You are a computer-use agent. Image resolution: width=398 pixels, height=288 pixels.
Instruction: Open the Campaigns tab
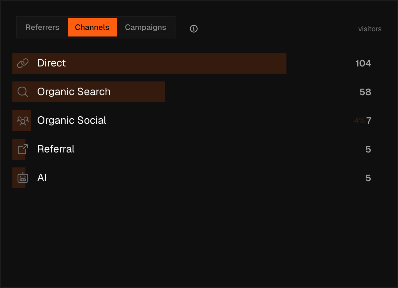click(145, 27)
